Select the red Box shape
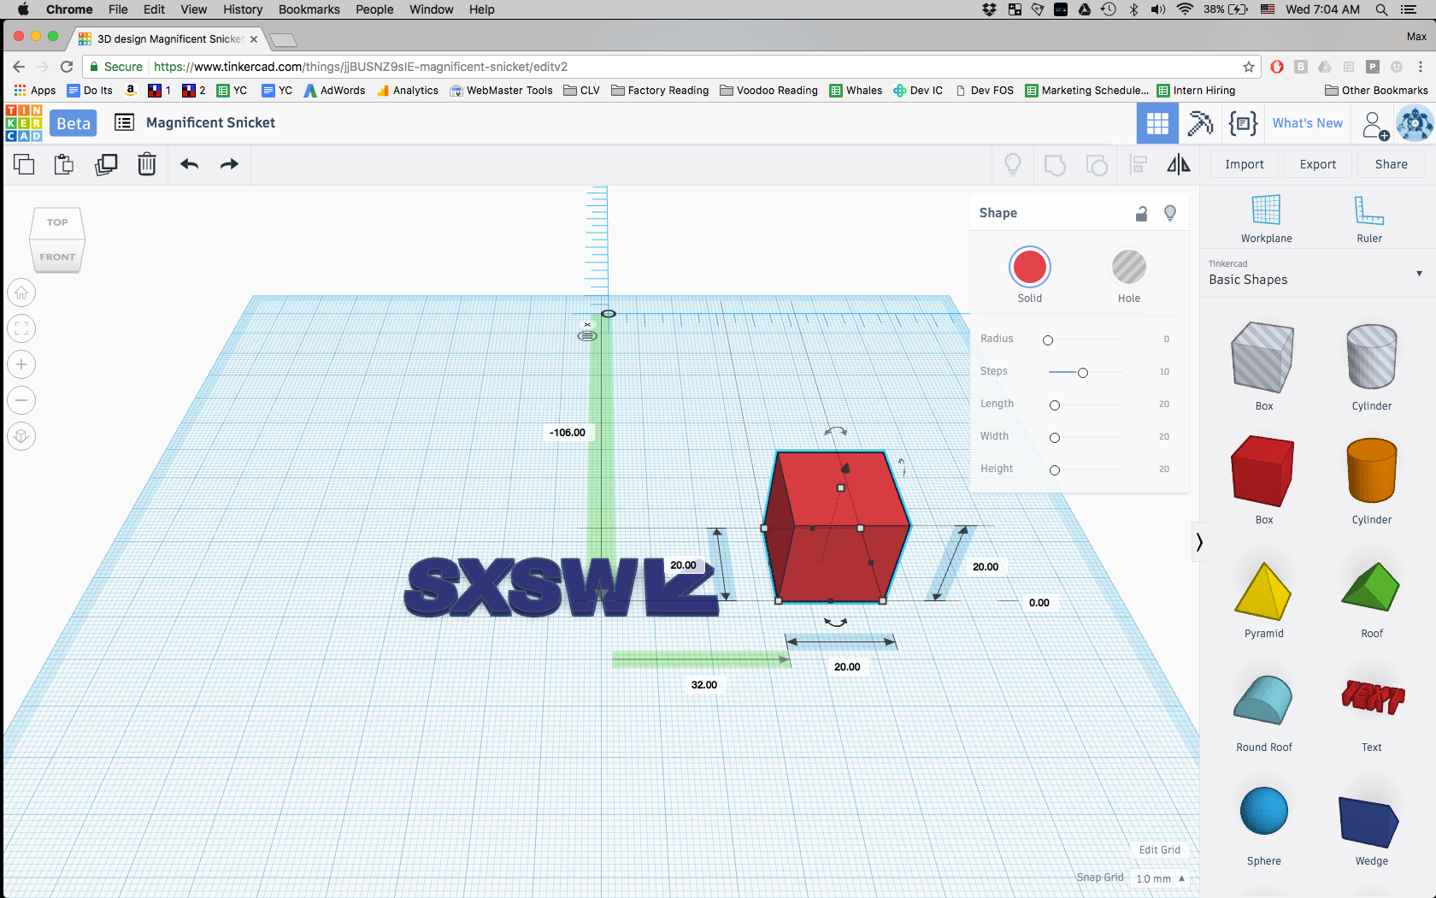The width and height of the screenshot is (1436, 898). pos(1262,471)
